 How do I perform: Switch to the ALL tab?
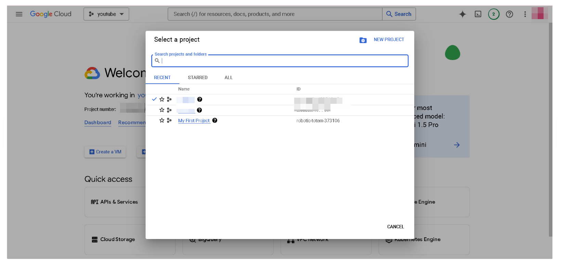229,78
